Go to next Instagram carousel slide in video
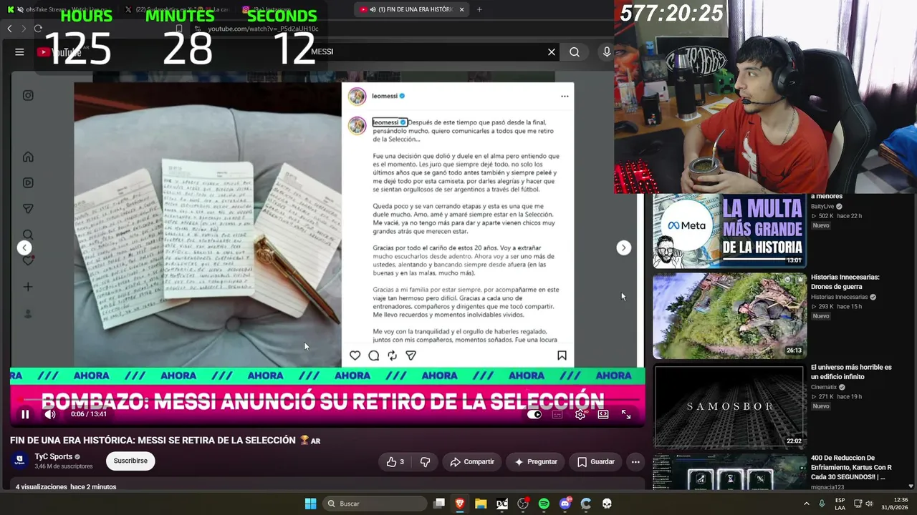The image size is (917, 515). (624, 247)
